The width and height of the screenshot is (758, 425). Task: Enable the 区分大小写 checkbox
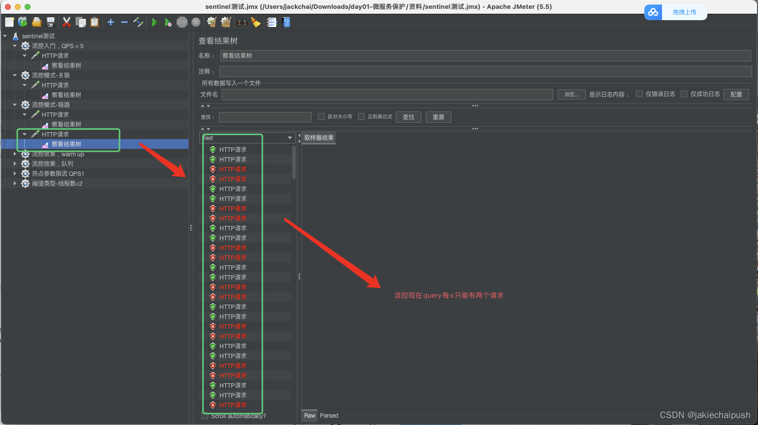coord(321,116)
